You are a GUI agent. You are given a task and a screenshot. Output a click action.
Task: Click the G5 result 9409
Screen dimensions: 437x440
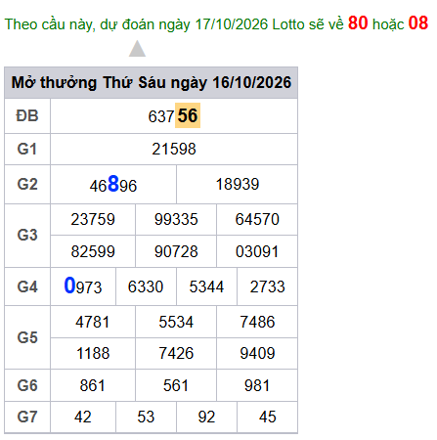(257, 353)
